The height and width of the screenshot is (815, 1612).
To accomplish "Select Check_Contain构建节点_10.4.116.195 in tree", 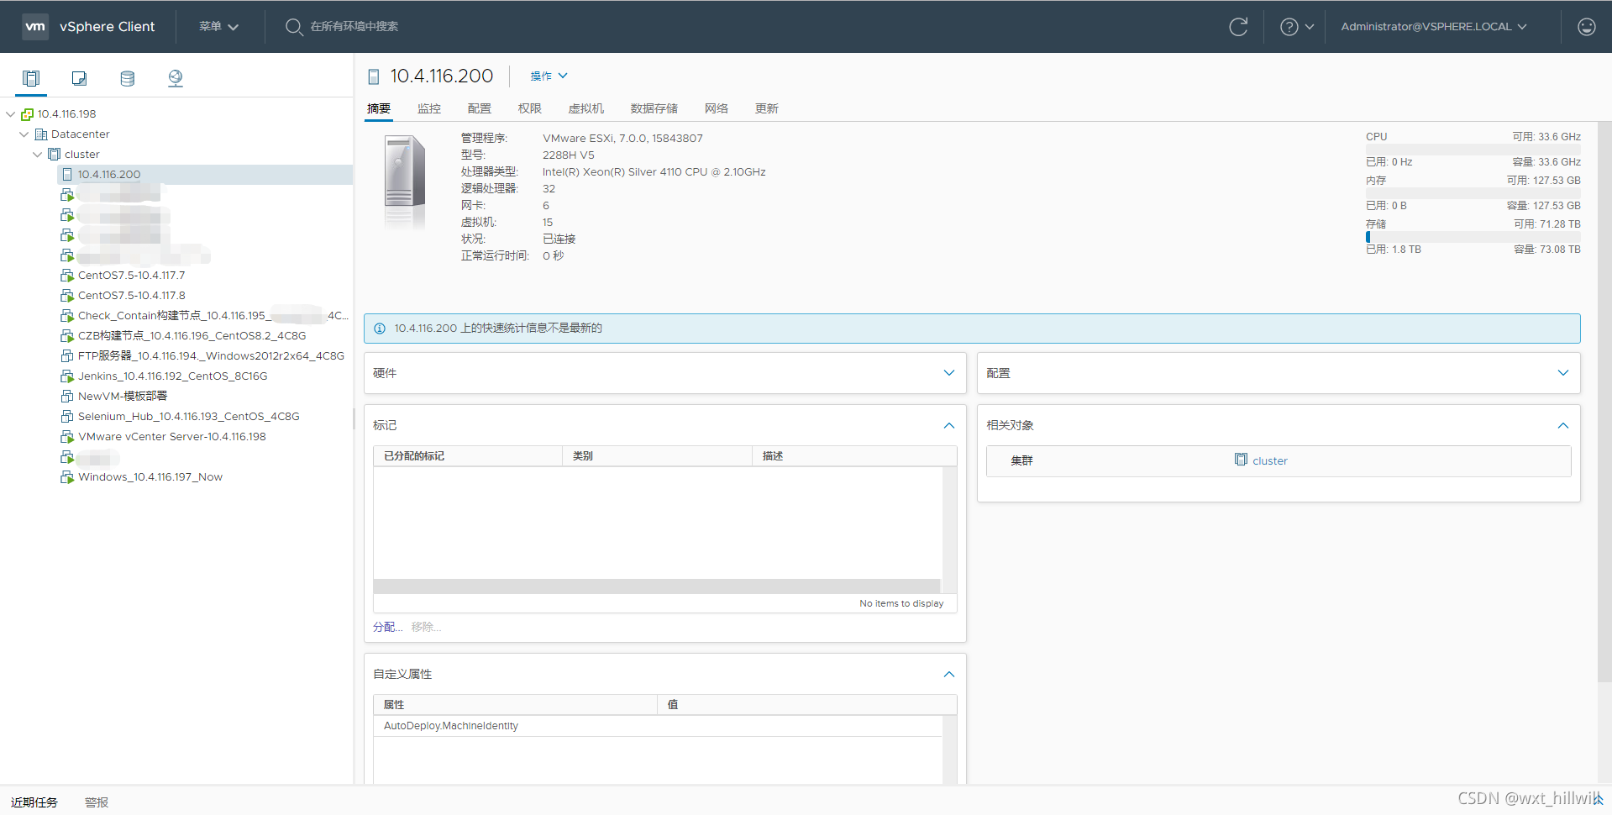I will coord(213,316).
